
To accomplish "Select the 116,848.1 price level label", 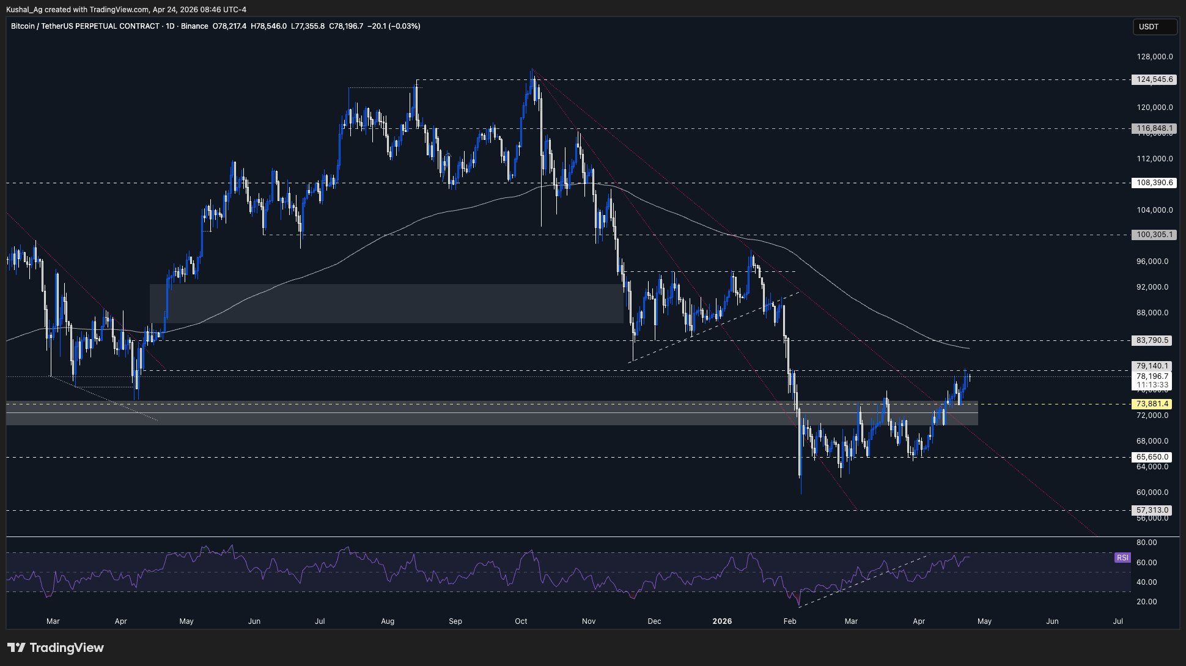I will [1154, 128].
